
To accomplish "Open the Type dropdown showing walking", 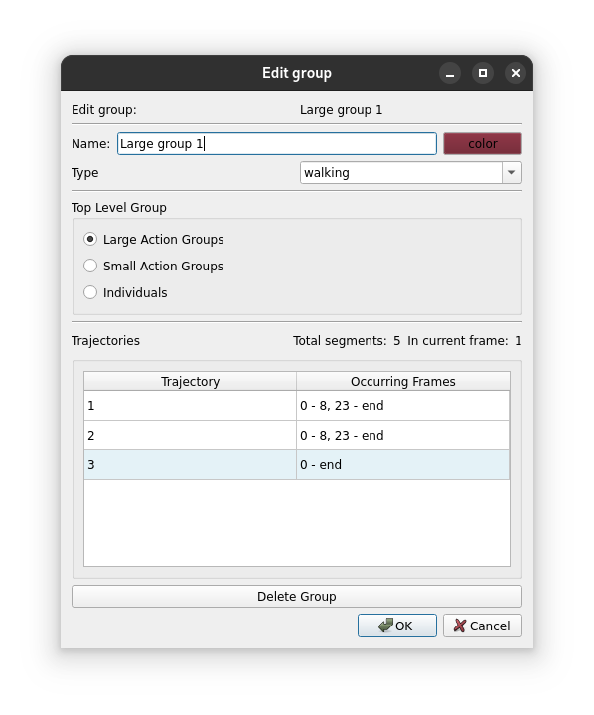I will point(411,173).
